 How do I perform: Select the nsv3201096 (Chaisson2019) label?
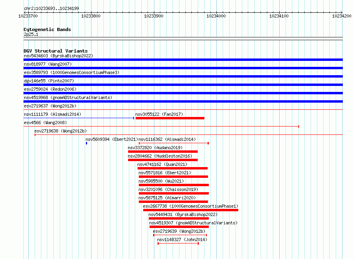tap(168, 189)
